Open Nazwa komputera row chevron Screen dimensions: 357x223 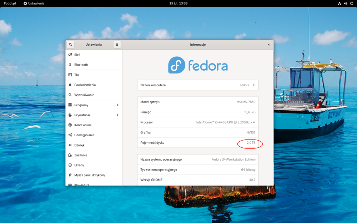coord(253,85)
